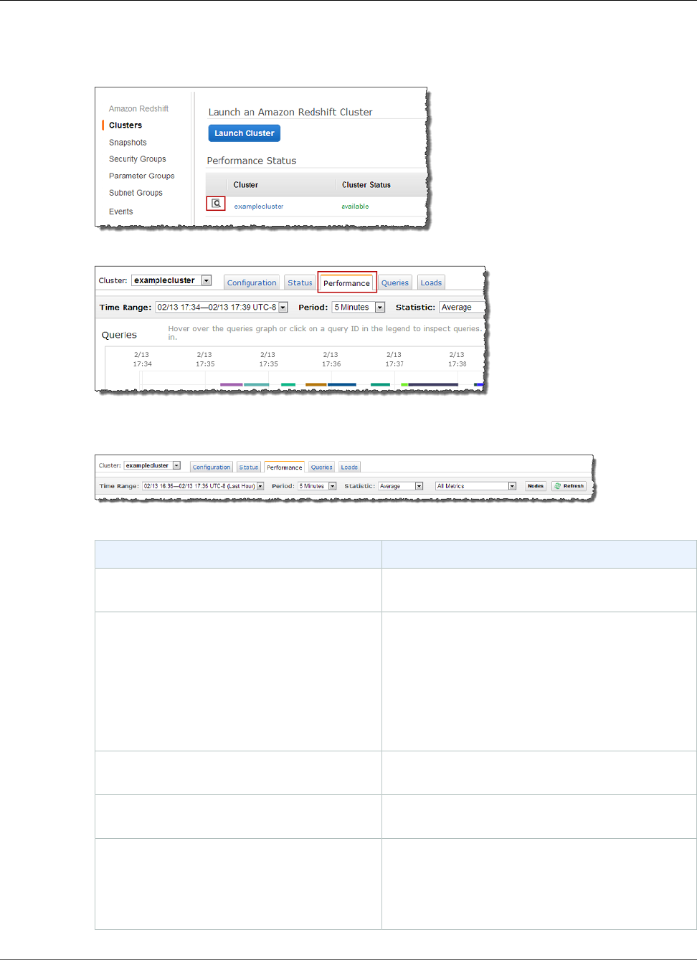Open Time Range dropdown showing Last Hour
Screen dimensions: 697x960
[203, 486]
